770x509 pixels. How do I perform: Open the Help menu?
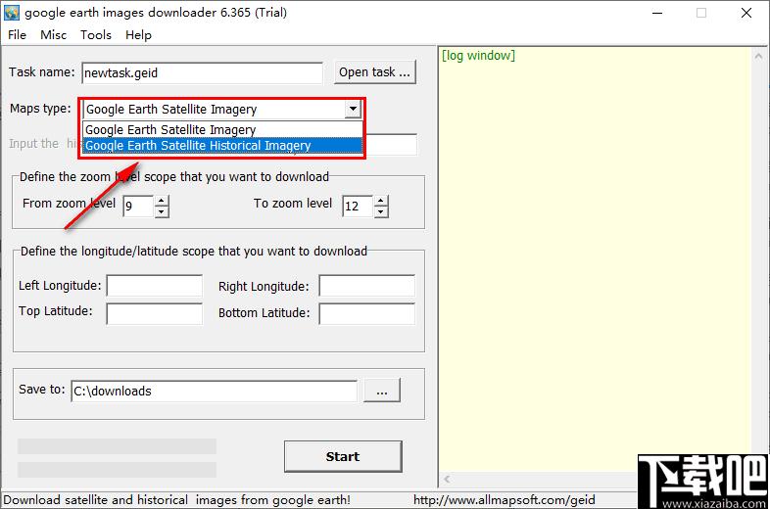coord(138,35)
